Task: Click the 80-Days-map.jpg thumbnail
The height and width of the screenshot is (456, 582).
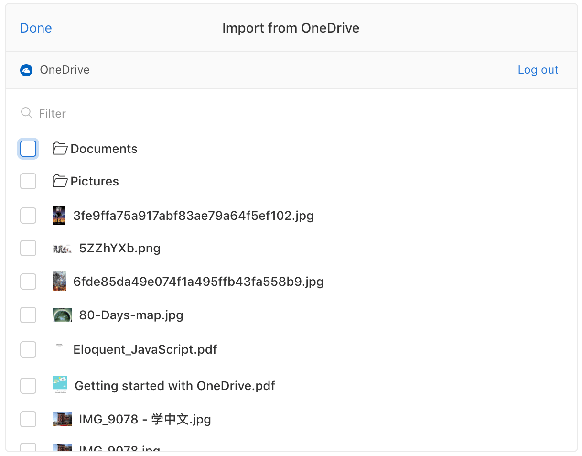Action: [62, 315]
